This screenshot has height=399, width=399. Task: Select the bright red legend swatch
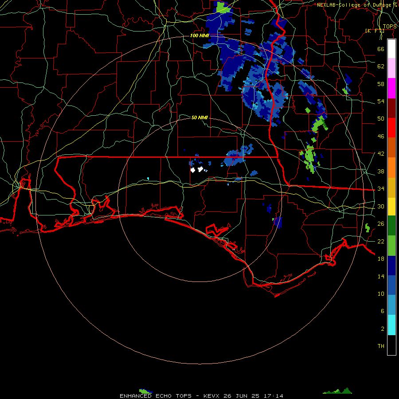(391, 128)
